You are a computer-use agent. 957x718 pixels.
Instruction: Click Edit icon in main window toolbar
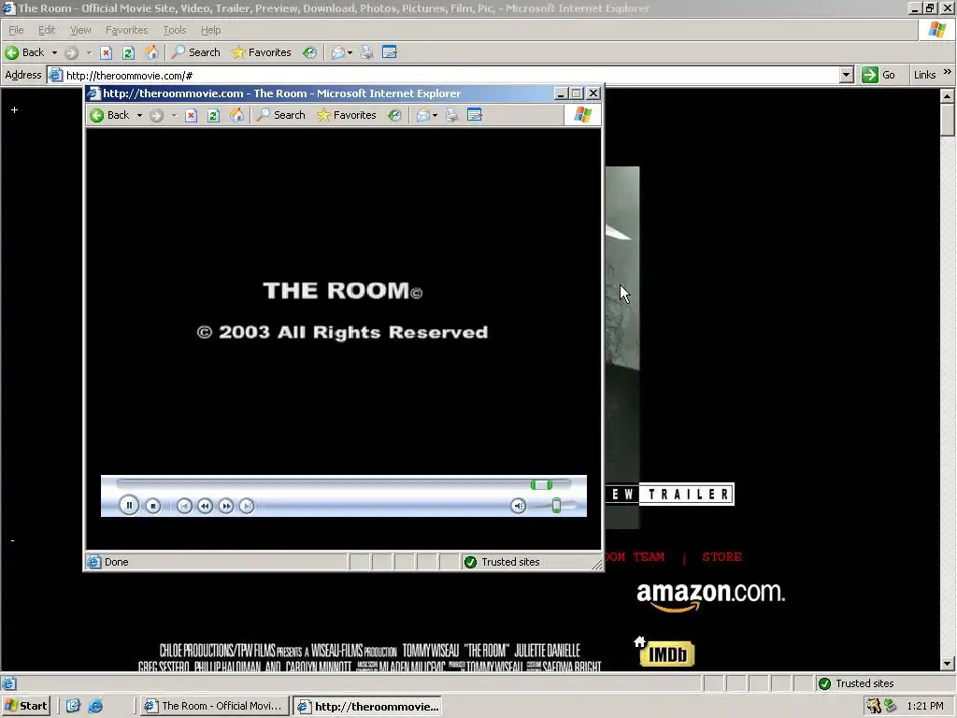(390, 52)
